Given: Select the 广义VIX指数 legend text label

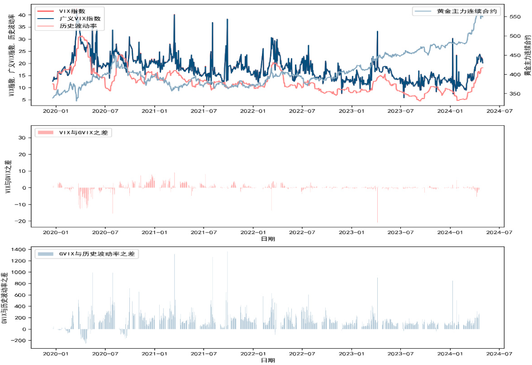Looking at the screenshot, I should 80,19.
